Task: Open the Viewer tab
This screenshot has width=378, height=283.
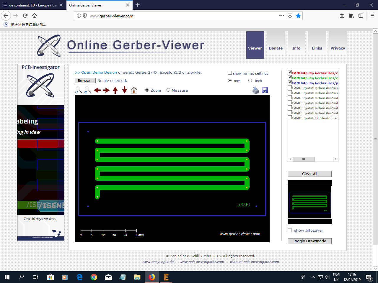Action: [x=255, y=45]
